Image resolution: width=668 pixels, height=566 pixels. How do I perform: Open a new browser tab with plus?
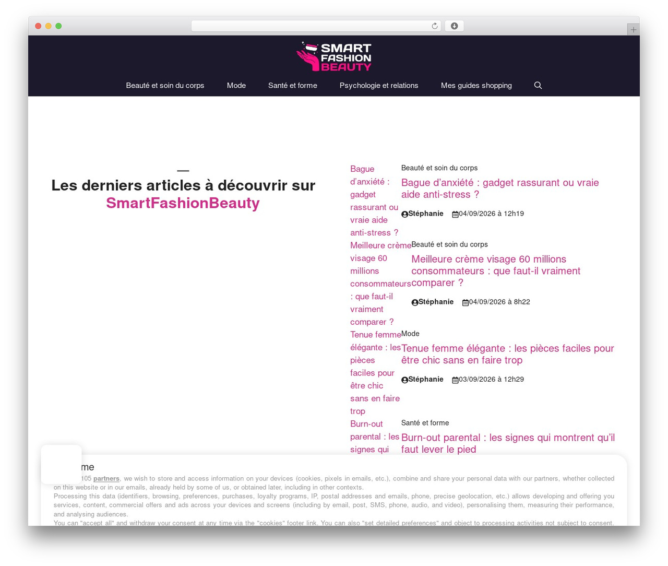(x=633, y=30)
